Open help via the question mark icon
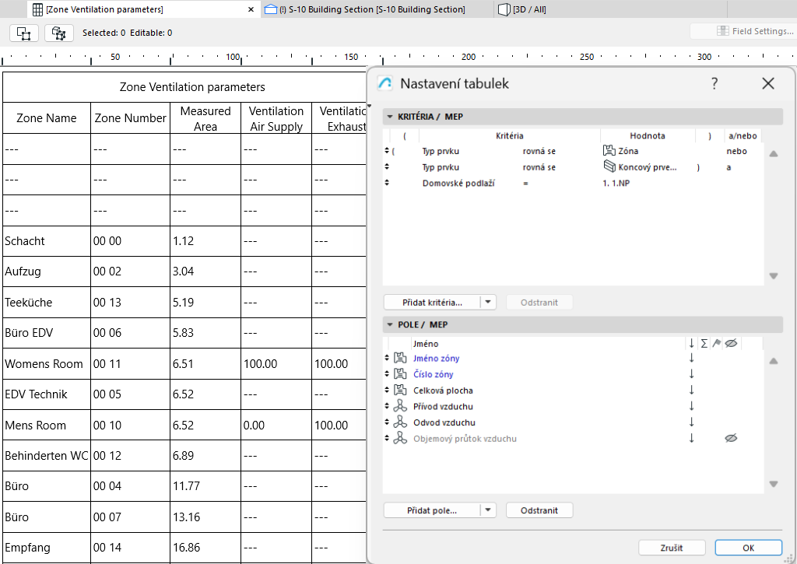This screenshot has width=797, height=564. click(714, 83)
